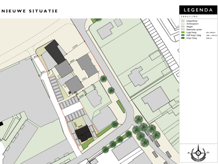Click the Lage haag bright green swatch
The height and width of the screenshot is (164, 218).
(x=183, y=32)
